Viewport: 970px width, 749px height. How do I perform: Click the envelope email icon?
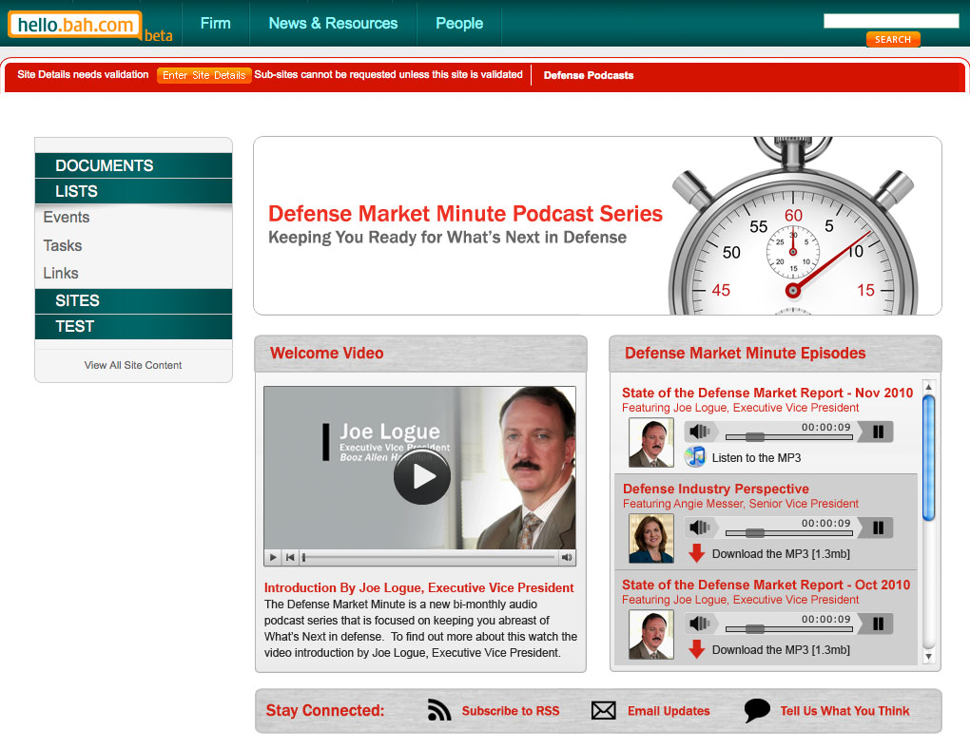(603, 710)
